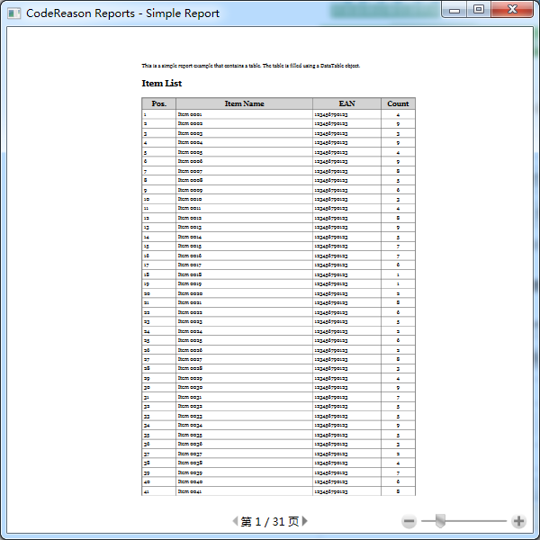The image size is (540, 540).
Task: Go to the previous report page
Action: 235,521
